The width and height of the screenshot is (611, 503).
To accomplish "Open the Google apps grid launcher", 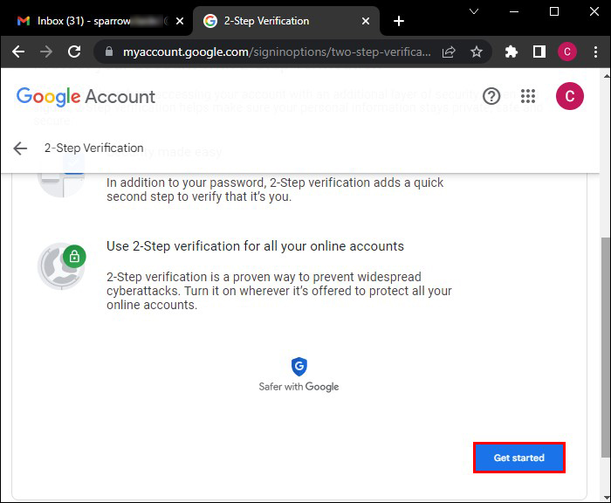I will [x=528, y=96].
